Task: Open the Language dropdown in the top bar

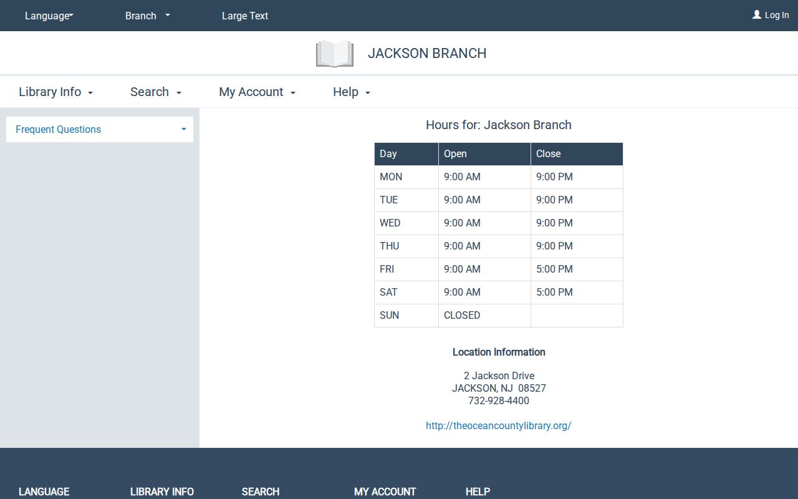Action: (x=49, y=16)
